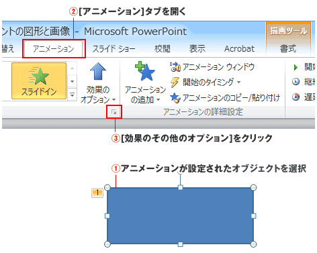Open the アニメーション ribbon tab
The height and width of the screenshot is (253, 317).
coord(53,48)
